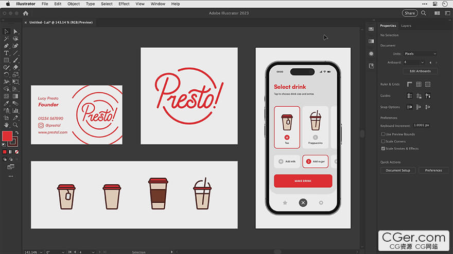Image resolution: width=453 pixels, height=254 pixels.
Task: Click the Edit Artboards button
Action: coord(420,71)
